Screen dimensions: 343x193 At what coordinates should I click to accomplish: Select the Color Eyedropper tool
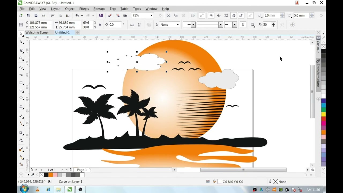point(21,150)
